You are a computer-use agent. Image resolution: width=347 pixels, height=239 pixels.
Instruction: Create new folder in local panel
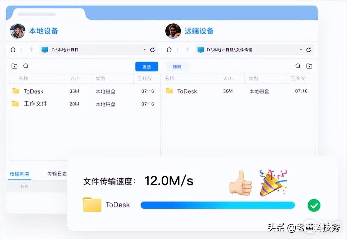point(14,66)
